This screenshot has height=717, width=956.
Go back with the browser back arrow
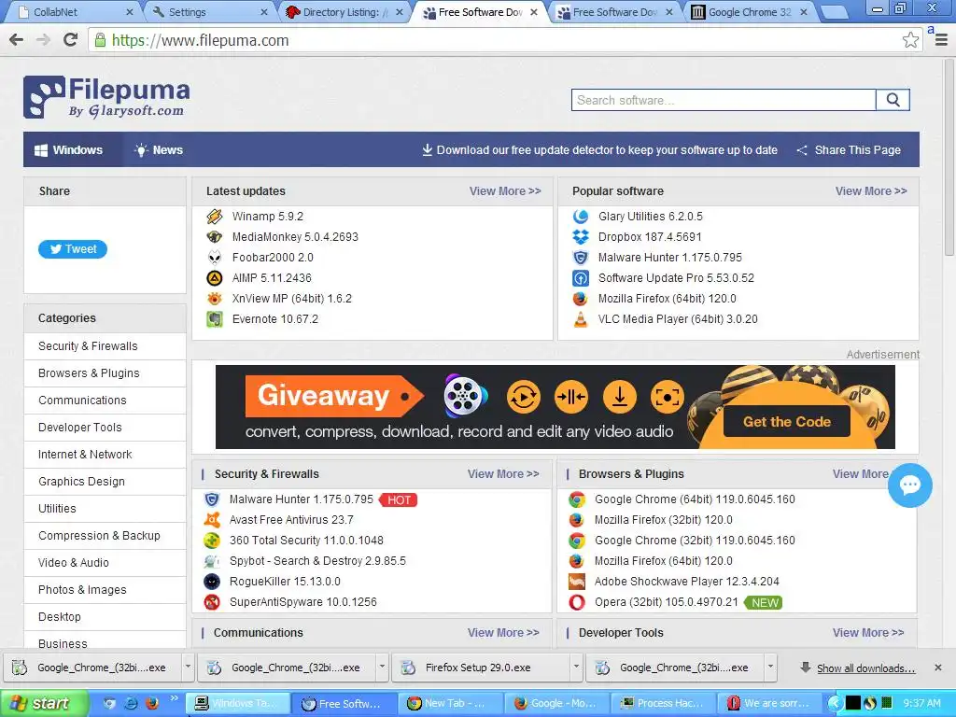pyautogui.click(x=17, y=40)
